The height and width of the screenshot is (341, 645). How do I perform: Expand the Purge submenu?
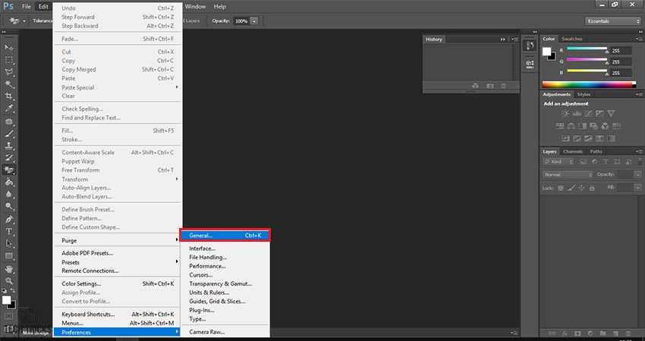(118, 241)
